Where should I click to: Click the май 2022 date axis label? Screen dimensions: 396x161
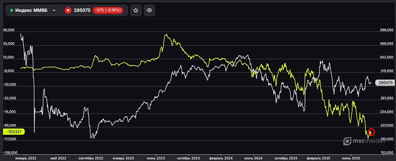[58, 159]
